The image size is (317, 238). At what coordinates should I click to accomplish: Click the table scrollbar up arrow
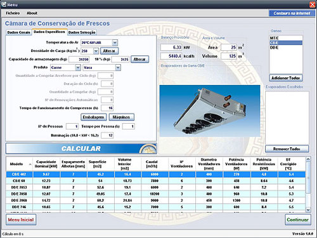tap(308, 159)
